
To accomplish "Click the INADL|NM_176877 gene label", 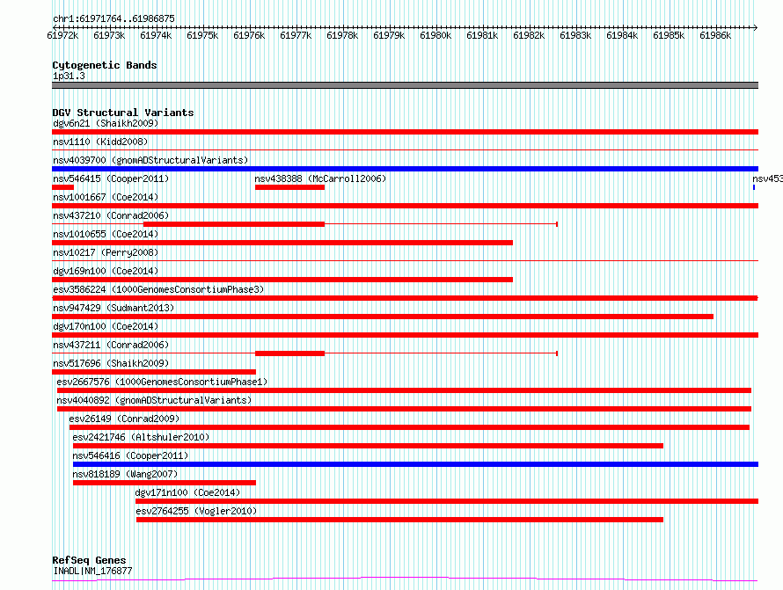I will pos(92,571).
